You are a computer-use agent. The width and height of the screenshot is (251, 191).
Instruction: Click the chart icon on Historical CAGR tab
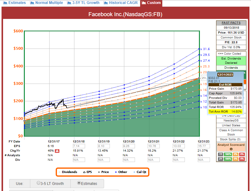(x=106, y=3)
